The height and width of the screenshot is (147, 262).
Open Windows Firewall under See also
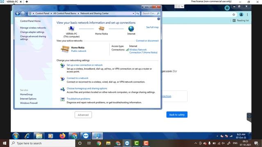[29, 103]
